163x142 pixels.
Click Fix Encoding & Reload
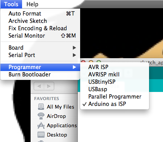coord(40,28)
